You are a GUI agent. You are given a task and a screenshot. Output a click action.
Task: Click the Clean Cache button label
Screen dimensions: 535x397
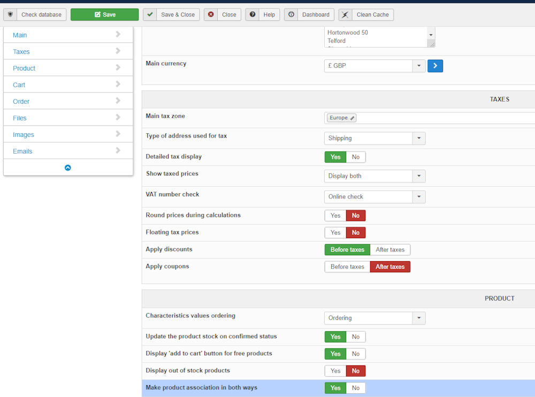pos(372,14)
